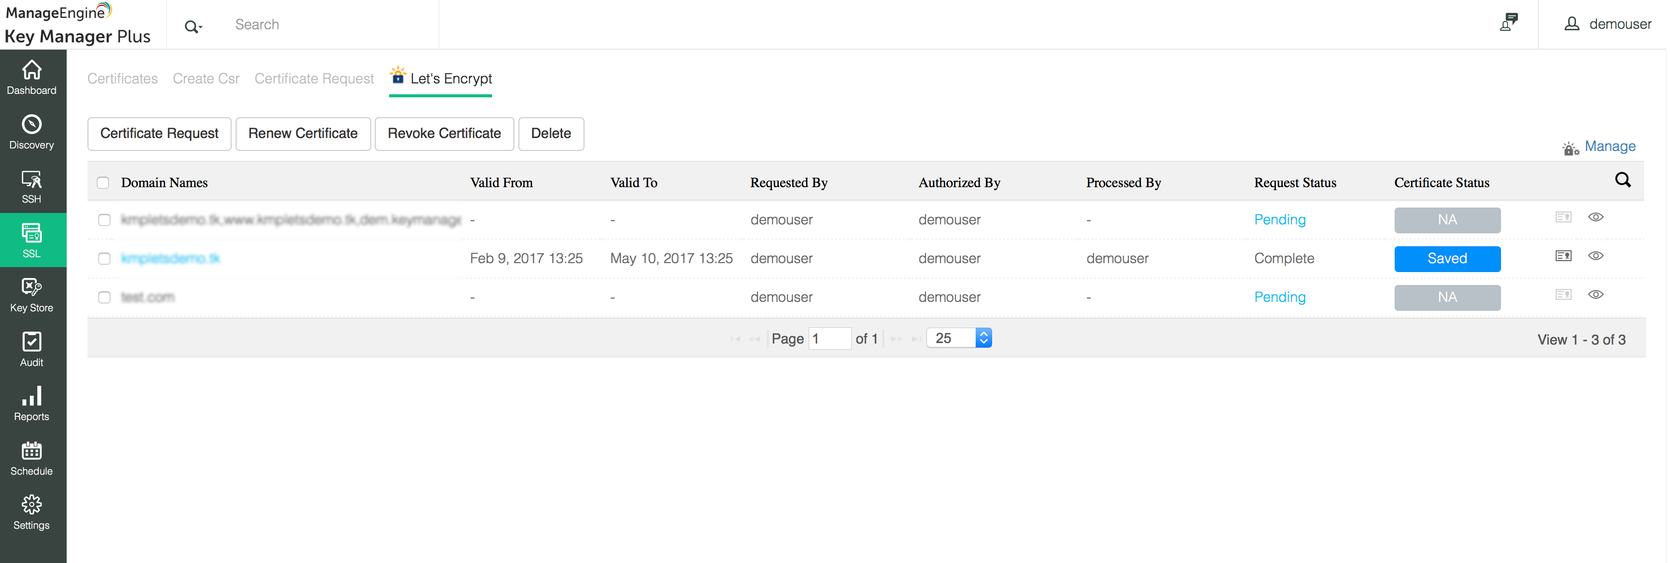Open Audit section
The height and width of the screenshot is (563, 1670).
pos(31,350)
